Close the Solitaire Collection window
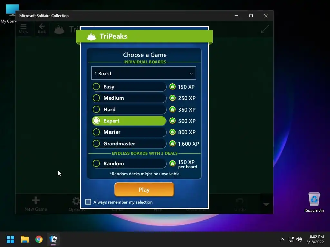 266,16
